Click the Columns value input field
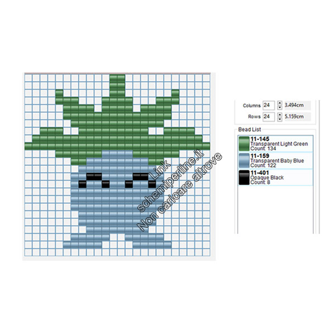 pos(269,106)
